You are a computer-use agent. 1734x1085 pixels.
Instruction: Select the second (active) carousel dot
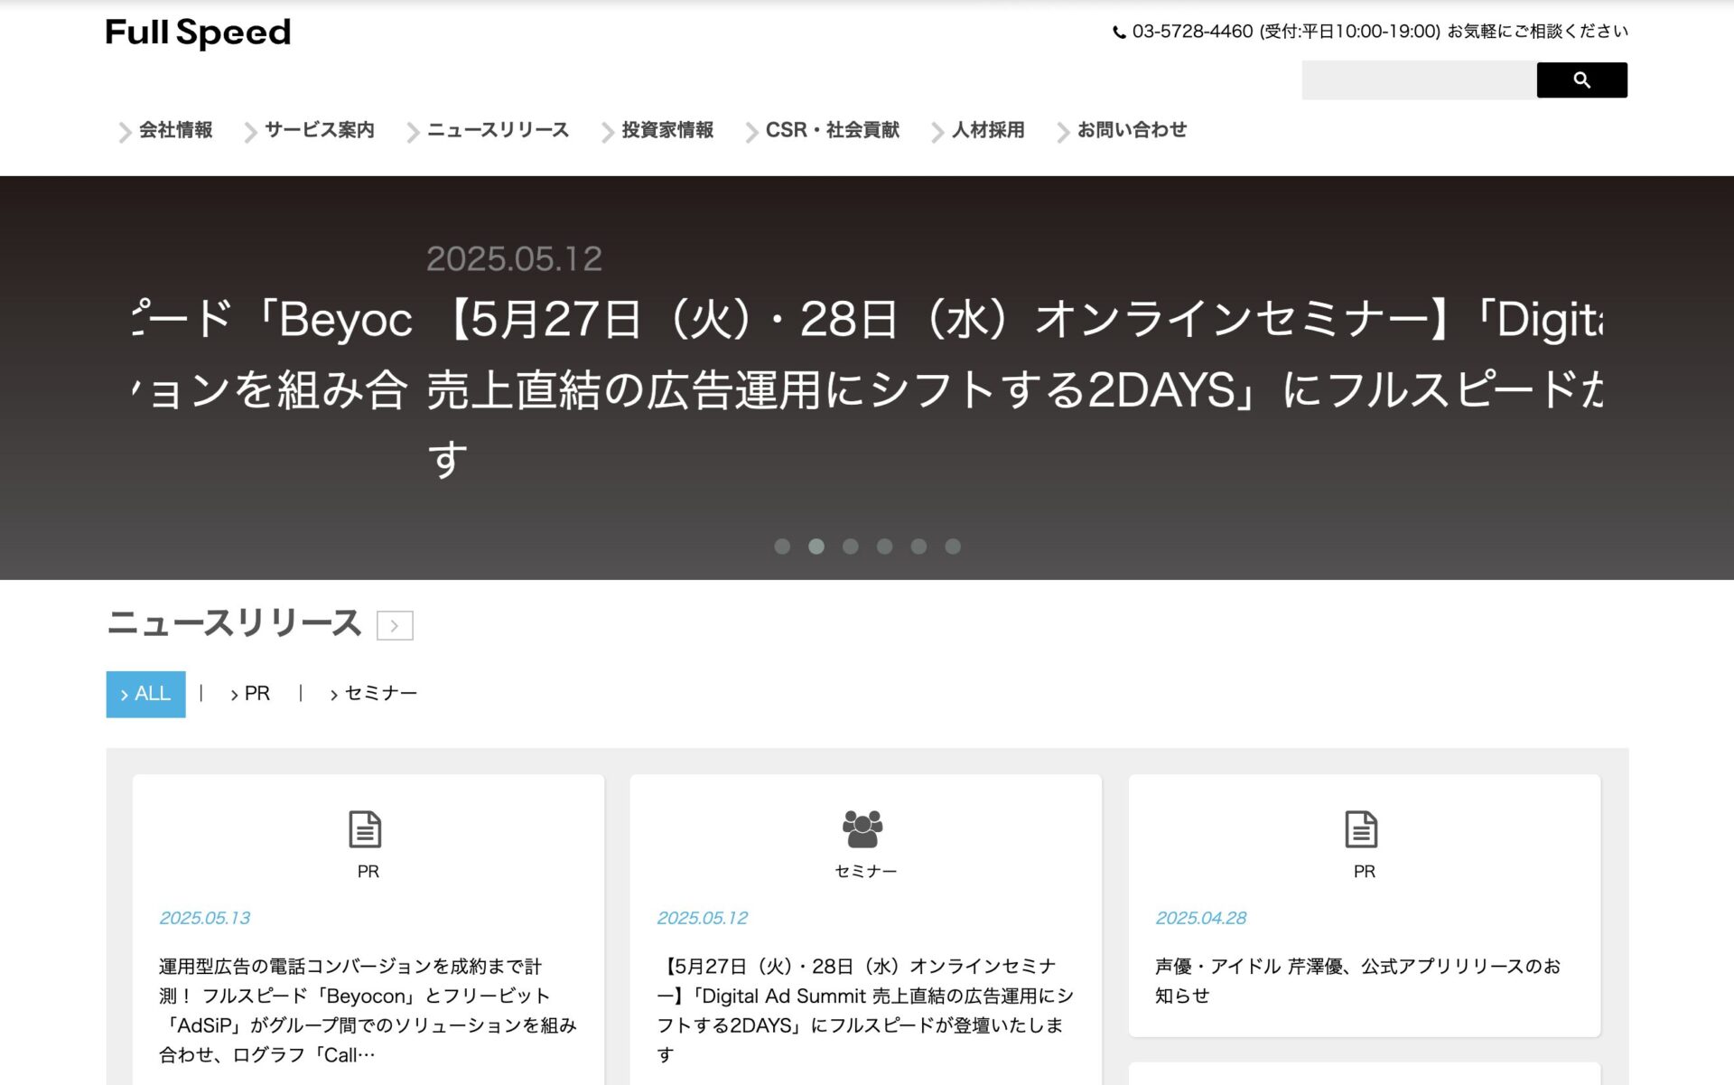click(816, 547)
